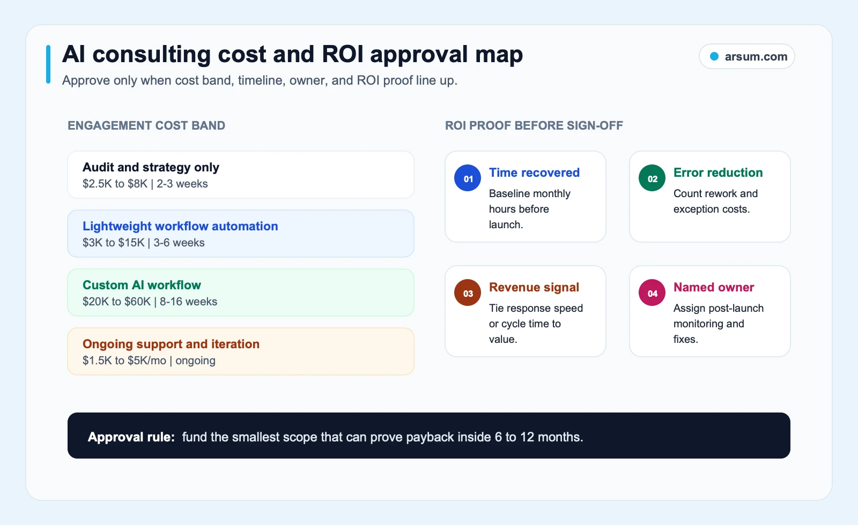Click 'Count rework and exception costs.' text

point(715,201)
